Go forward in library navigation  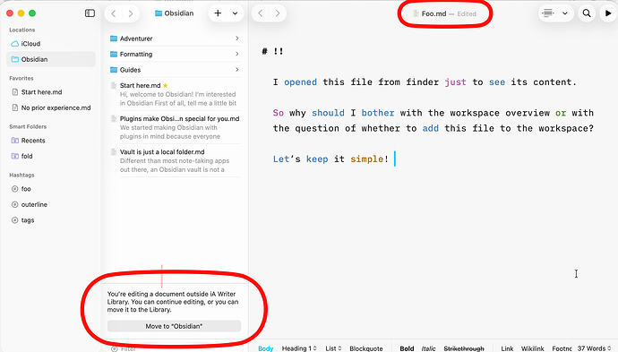pos(131,13)
